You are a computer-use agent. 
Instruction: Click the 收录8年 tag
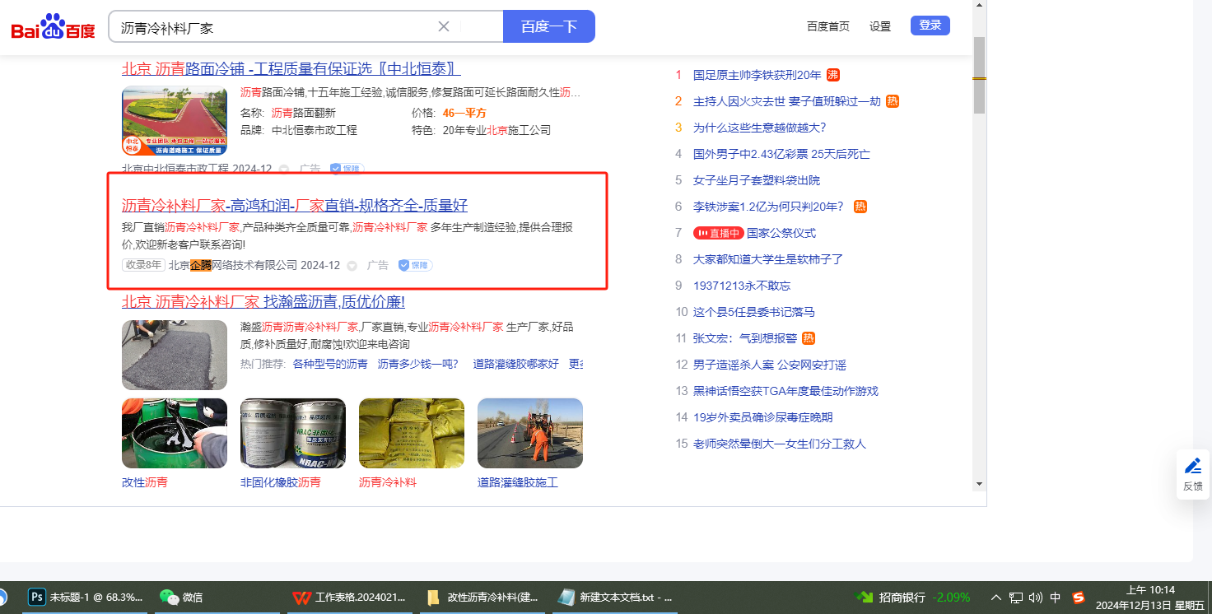144,265
